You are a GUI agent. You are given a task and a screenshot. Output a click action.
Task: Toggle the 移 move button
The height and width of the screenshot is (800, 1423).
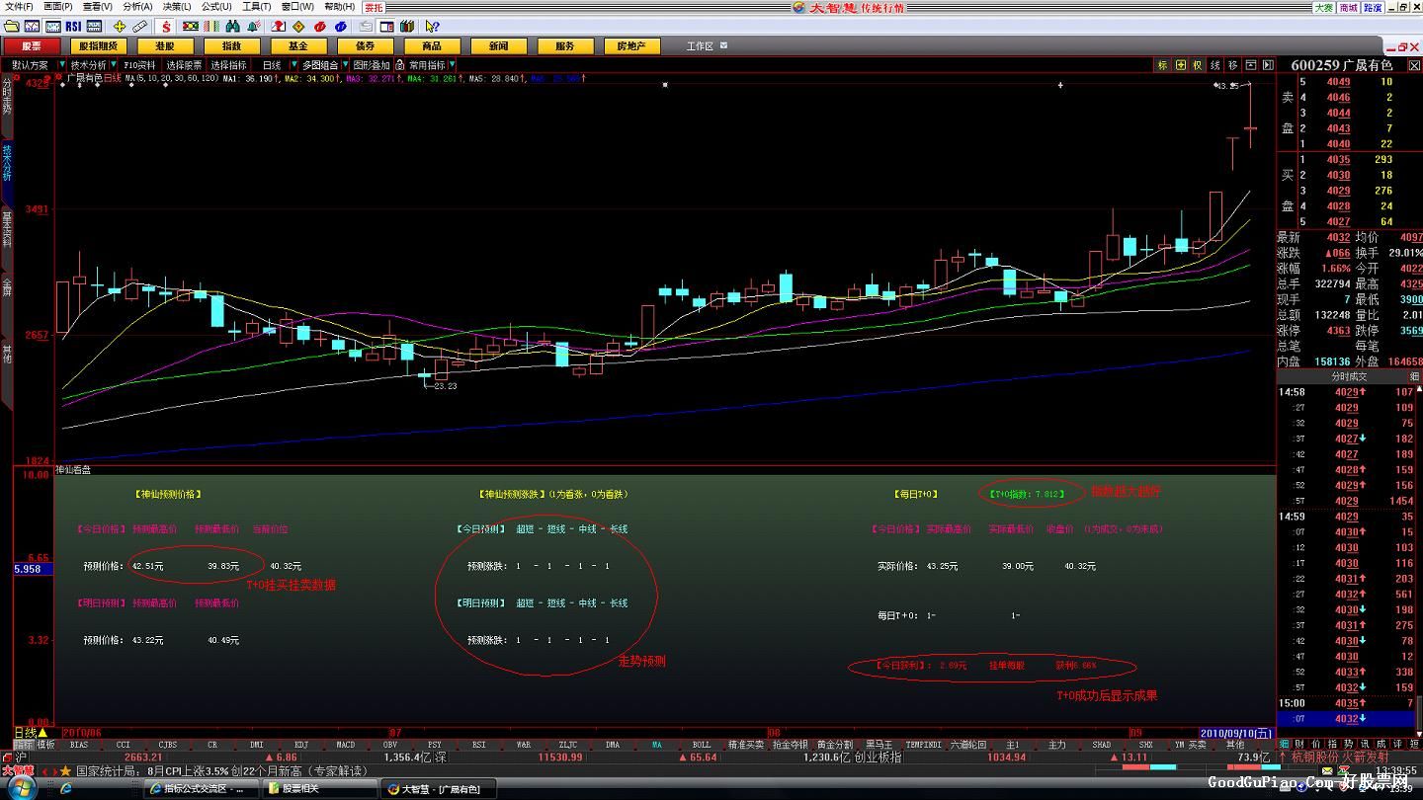tap(1232, 65)
